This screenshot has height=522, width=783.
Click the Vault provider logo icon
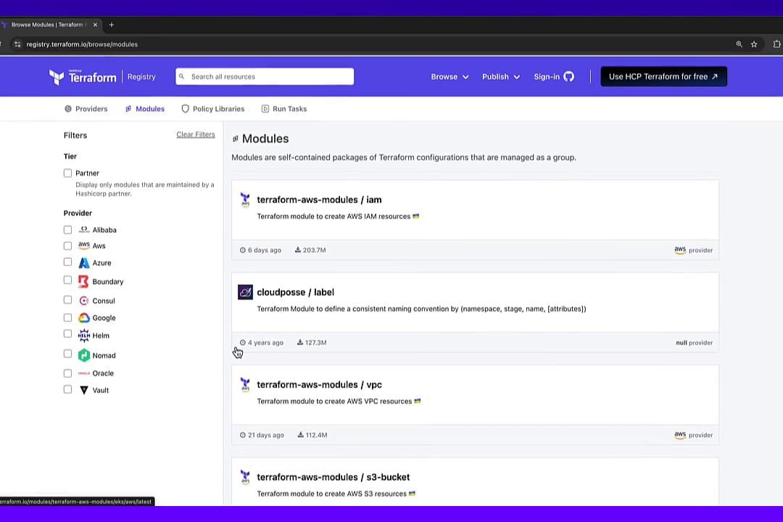pyautogui.click(x=84, y=390)
